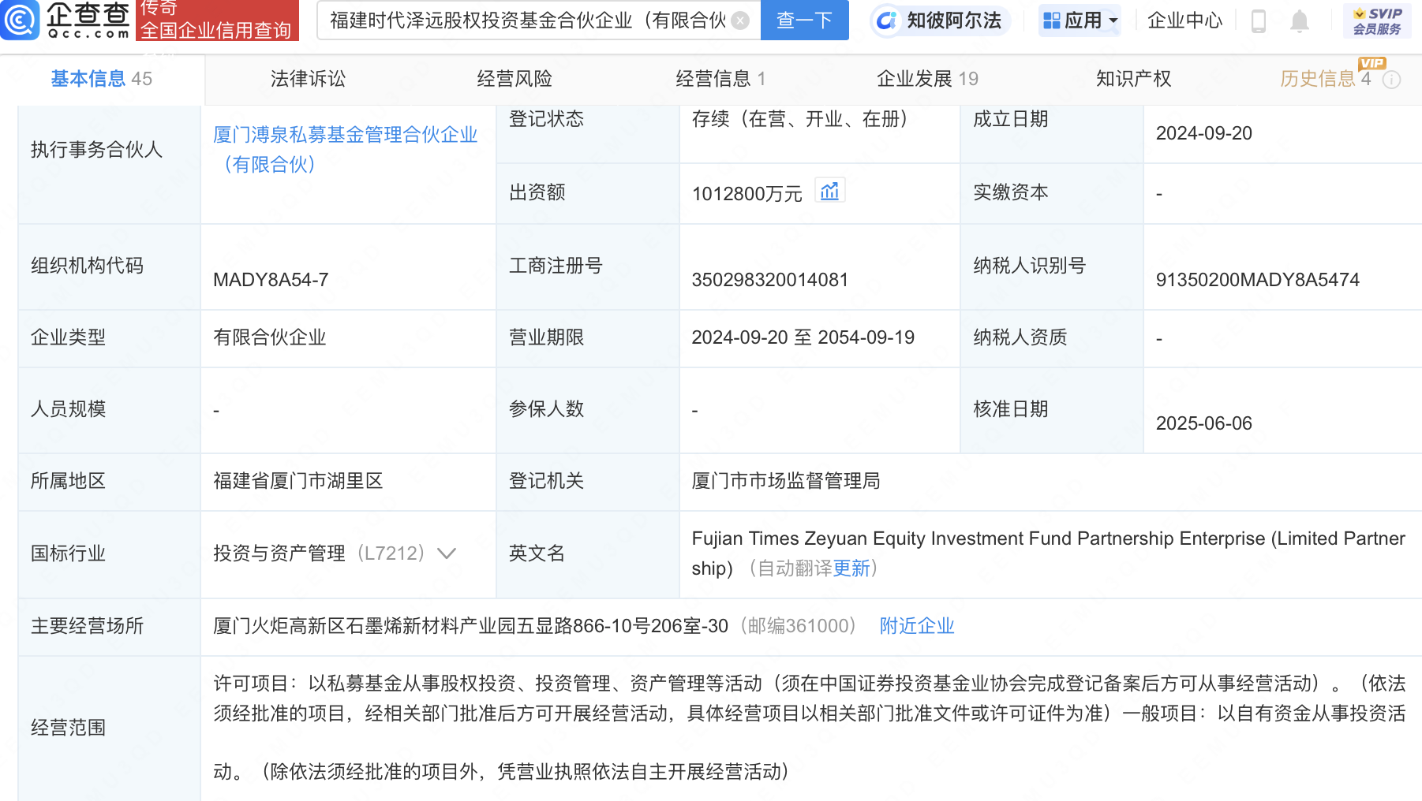
Task: Clear the search box with the × icon
Action: [739, 20]
